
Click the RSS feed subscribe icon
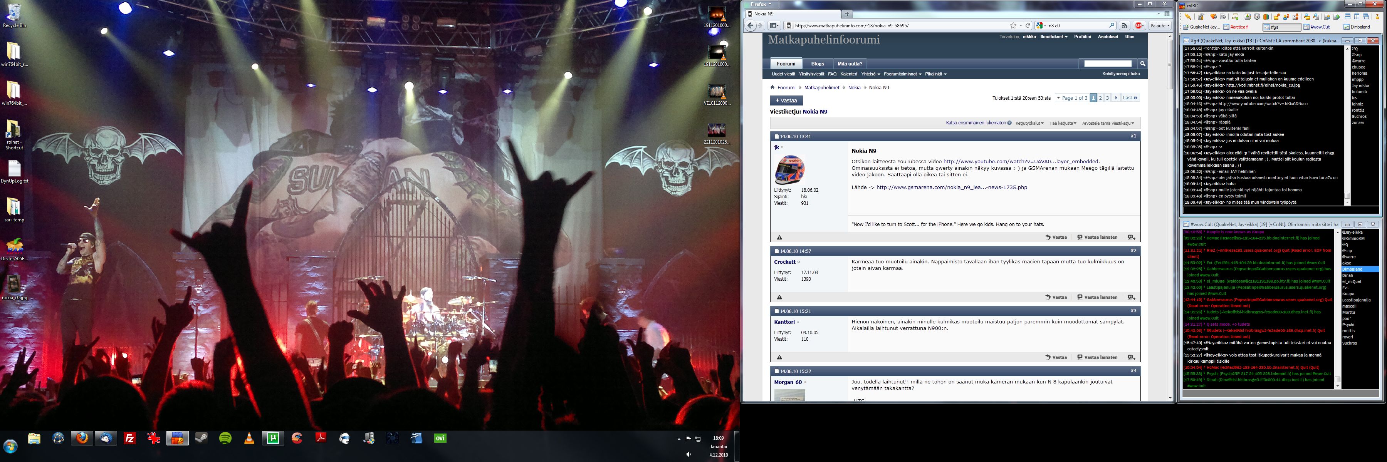pyautogui.click(x=1124, y=25)
